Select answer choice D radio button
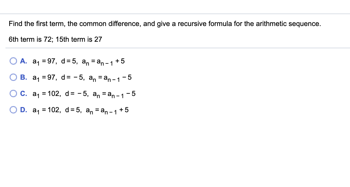 (13, 110)
